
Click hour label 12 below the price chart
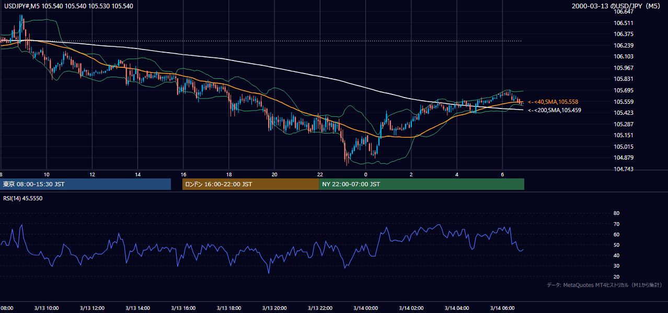coord(92,174)
